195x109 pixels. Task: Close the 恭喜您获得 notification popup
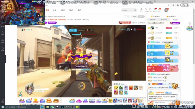179,91
